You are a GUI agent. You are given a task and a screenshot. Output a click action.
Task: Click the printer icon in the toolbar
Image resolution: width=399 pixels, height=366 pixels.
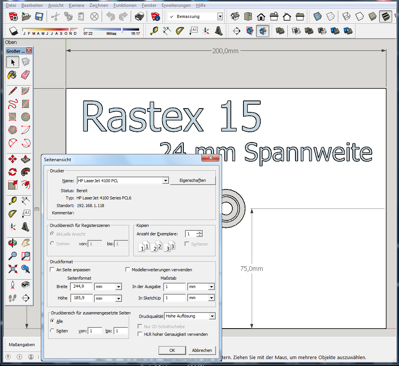[139, 16]
